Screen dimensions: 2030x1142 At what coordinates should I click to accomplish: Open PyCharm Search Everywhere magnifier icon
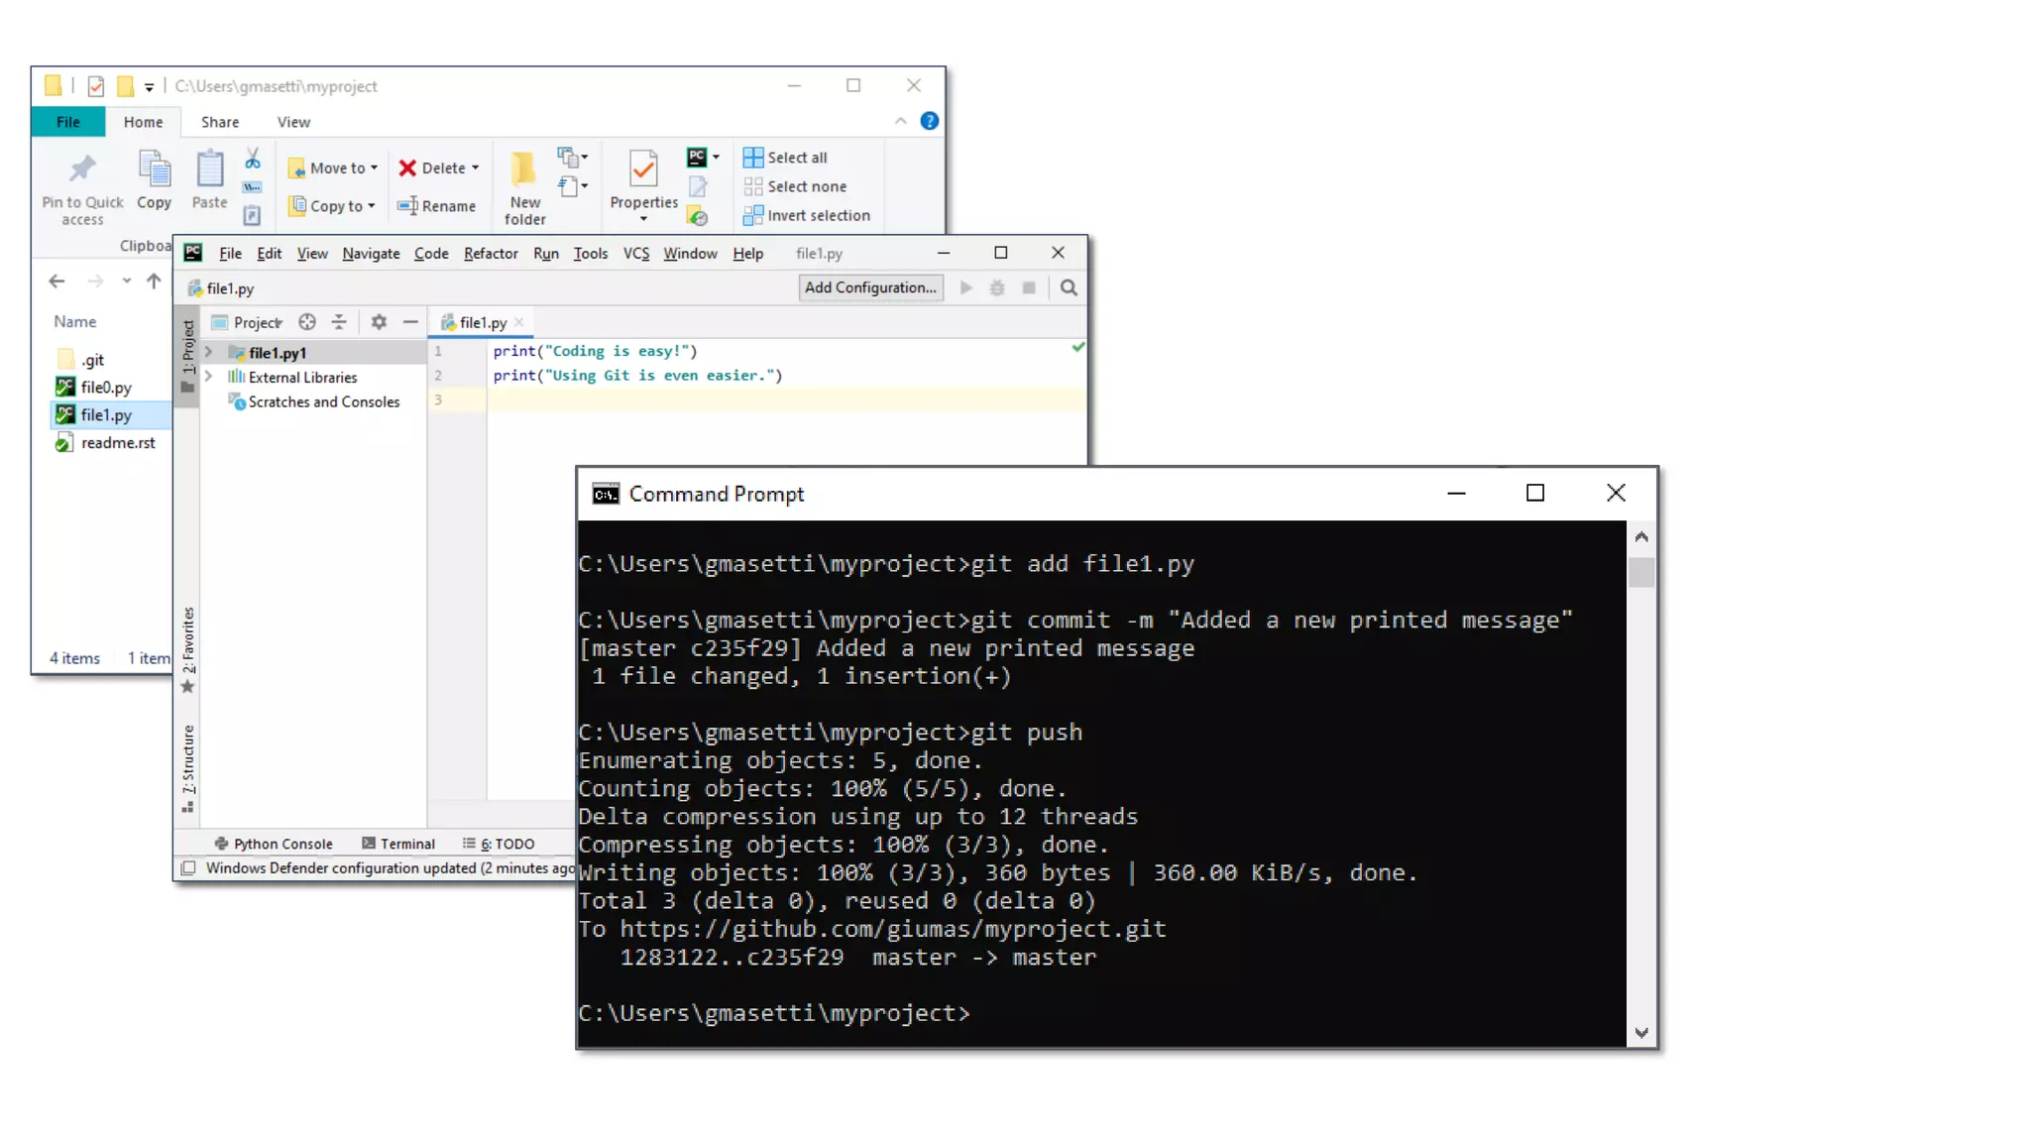1069,287
